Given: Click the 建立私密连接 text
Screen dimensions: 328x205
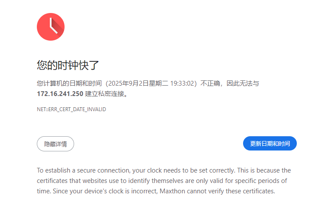Looking at the screenshot, I should [104, 94].
